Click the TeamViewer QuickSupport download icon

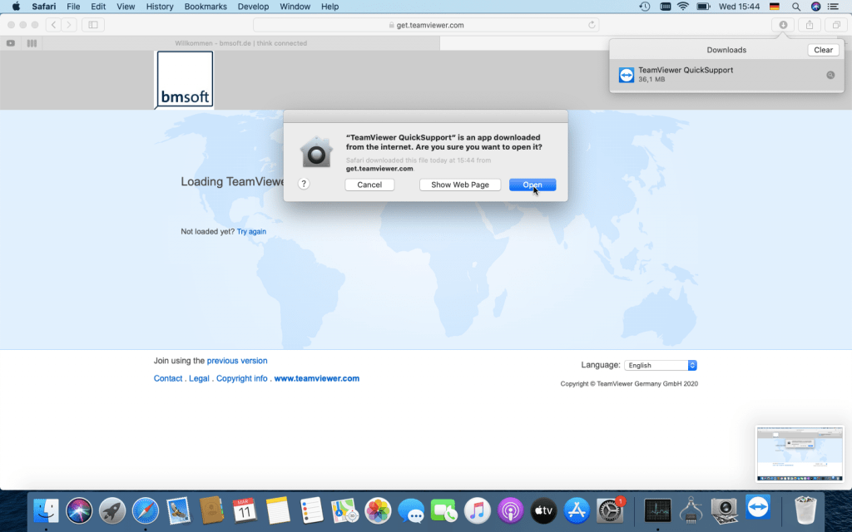(627, 75)
